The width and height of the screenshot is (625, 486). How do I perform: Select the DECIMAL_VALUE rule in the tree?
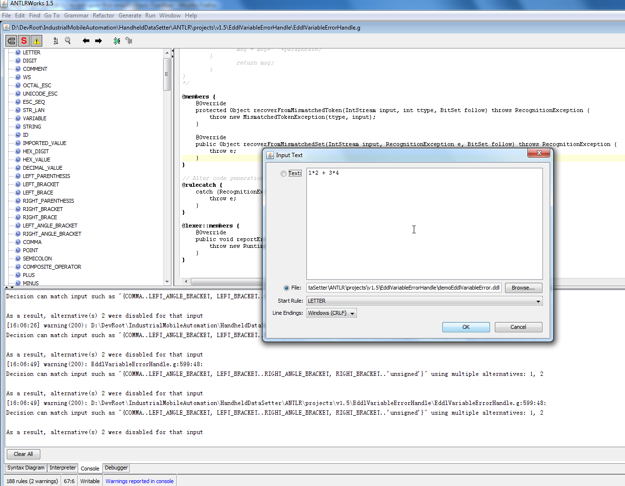coord(42,168)
